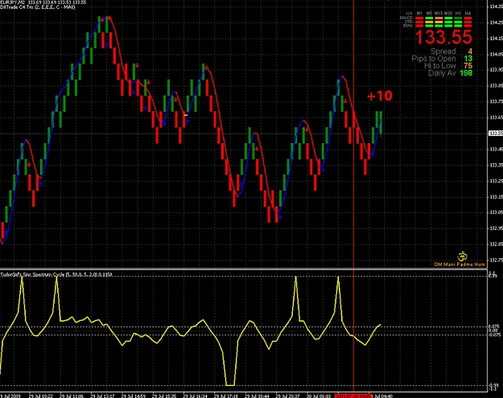Click the red +10 profit label
The width and height of the screenshot is (503, 398).
click(x=380, y=96)
